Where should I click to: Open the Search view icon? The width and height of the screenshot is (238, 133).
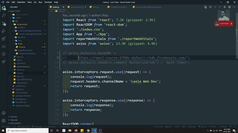coord(3,16)
